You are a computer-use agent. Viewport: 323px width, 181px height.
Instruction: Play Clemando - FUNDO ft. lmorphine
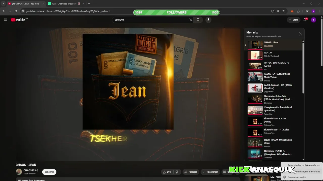coord(274,154)
